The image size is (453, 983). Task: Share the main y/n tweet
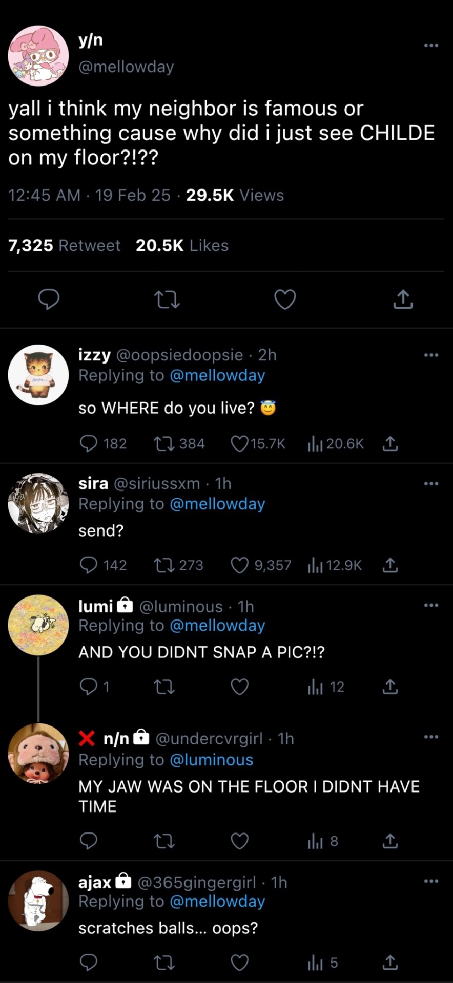click(x=403, y=299)
